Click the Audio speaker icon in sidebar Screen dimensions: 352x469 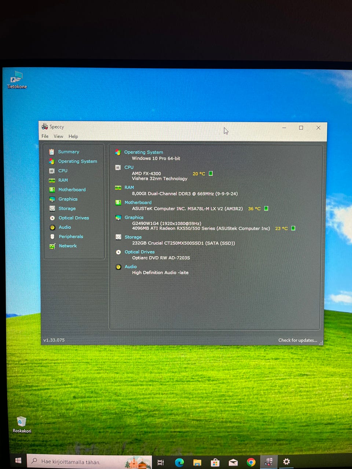[52, 227]
